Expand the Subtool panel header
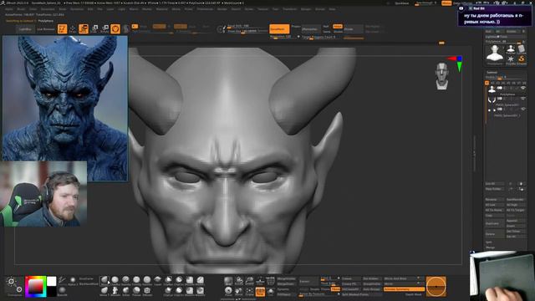Screen dimensions: 535x301 pyautogui.click(x=492, y=73)
